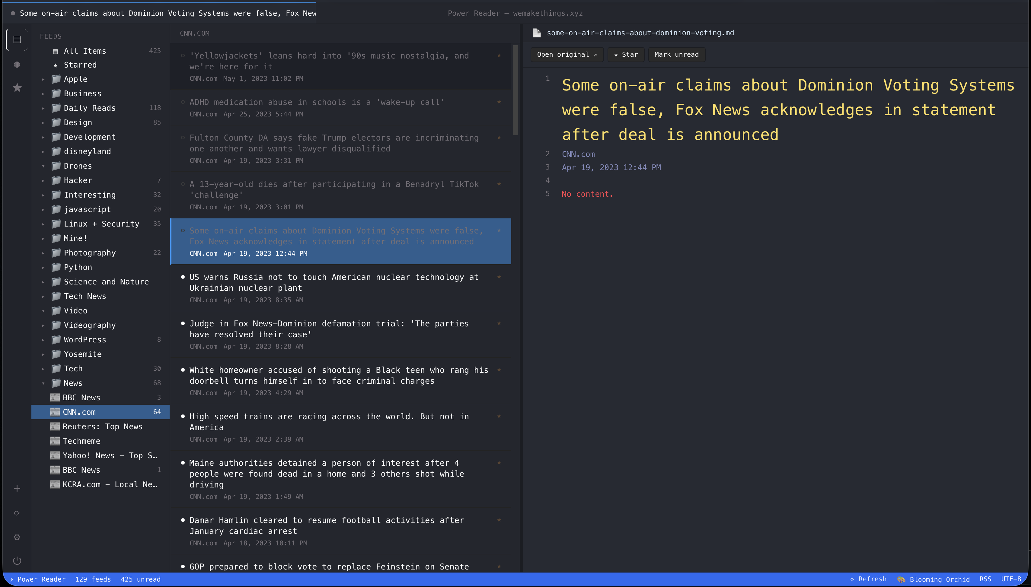Collapse the Video folder arrow
This screenshot has width=1031, height=587.
43,311
